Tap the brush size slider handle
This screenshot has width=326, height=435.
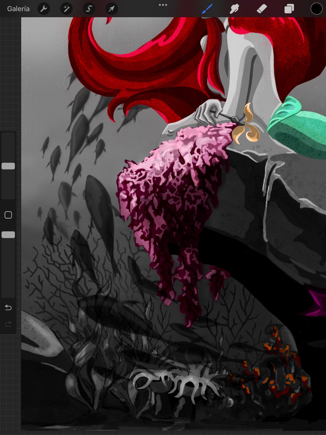8,166
